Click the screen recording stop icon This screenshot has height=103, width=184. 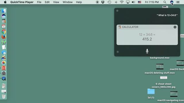point(97,2)
